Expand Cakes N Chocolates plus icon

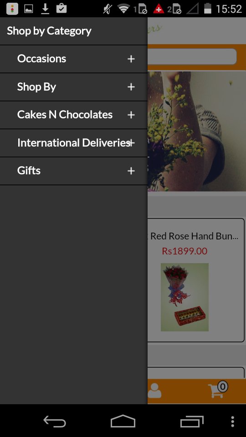(x=131, y=115)
